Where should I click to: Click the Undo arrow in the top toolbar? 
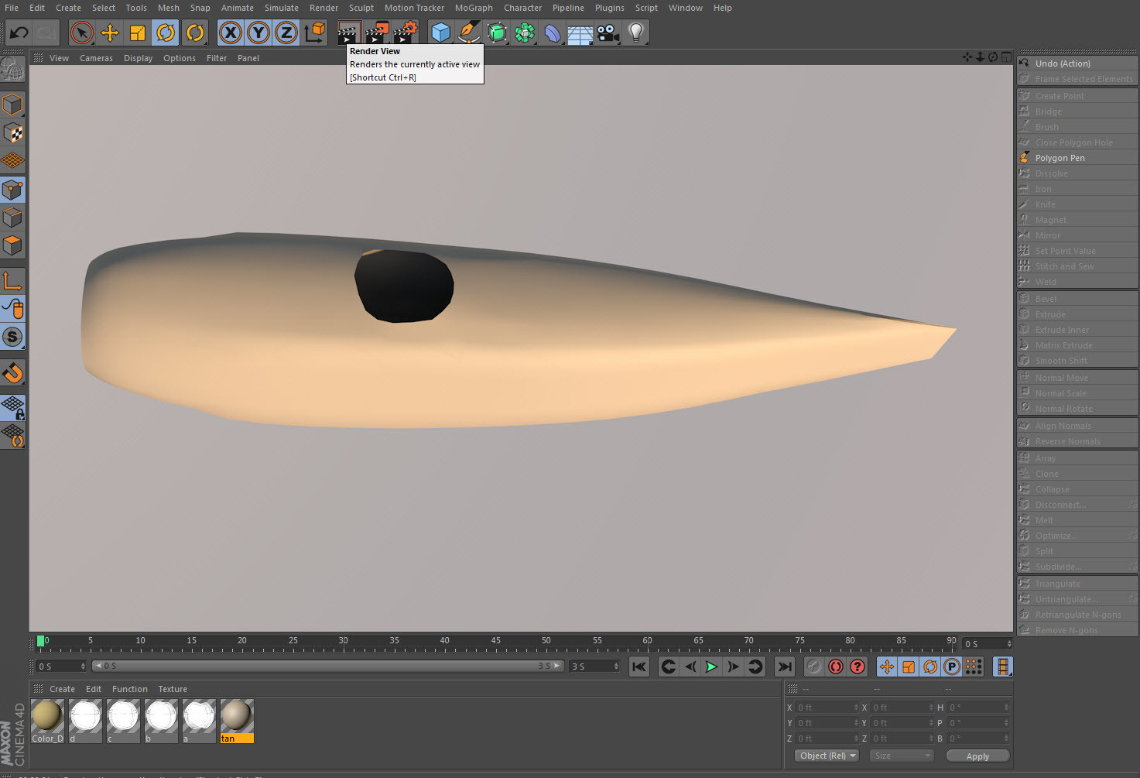[19, 33]
